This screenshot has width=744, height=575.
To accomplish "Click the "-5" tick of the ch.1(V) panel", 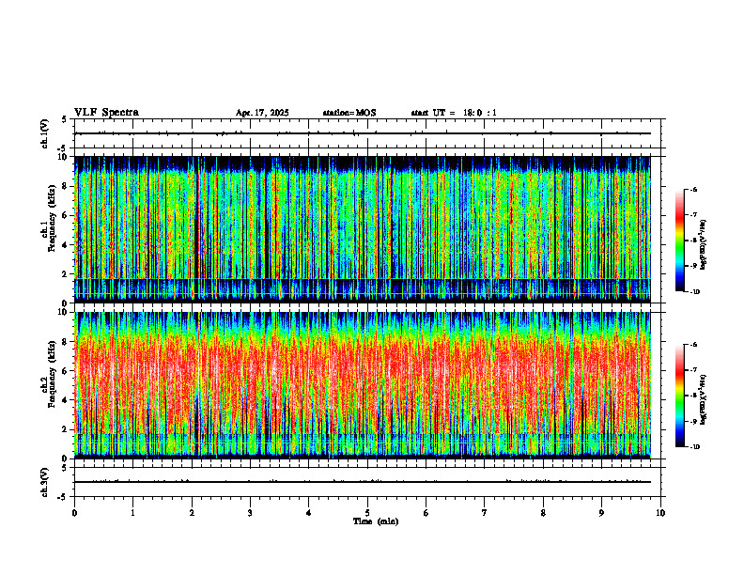I will point(63,148).
